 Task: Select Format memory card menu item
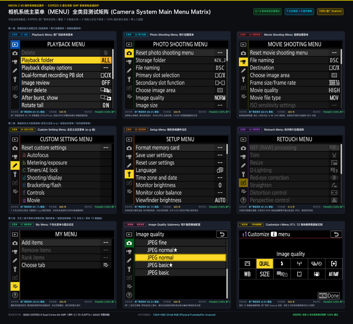[180, 148]
